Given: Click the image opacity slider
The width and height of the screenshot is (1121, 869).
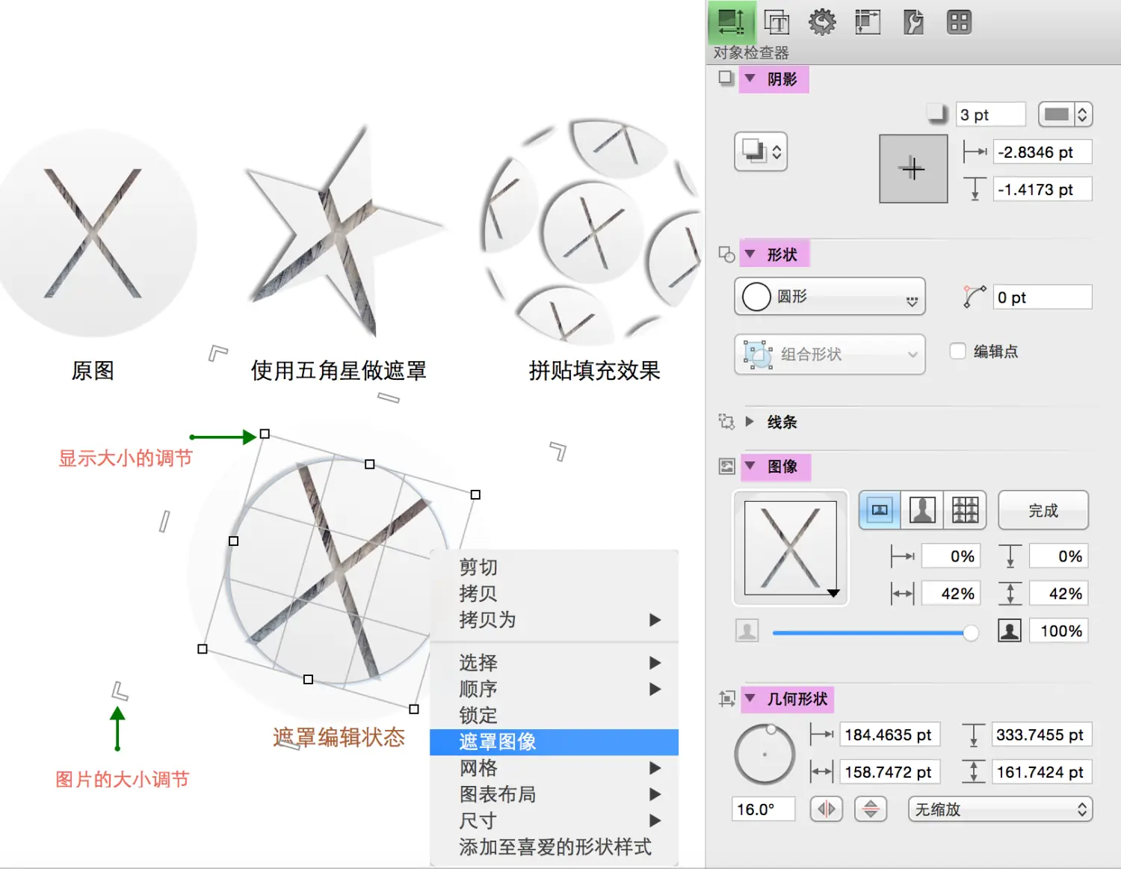Looking at the screenshot, I should click(x=875, y=633).
